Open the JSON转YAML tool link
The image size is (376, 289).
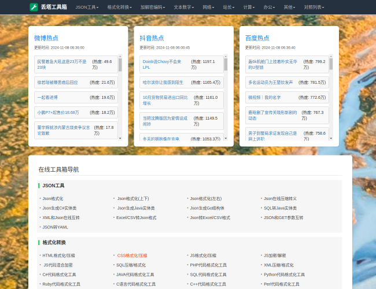pos(55,227)
